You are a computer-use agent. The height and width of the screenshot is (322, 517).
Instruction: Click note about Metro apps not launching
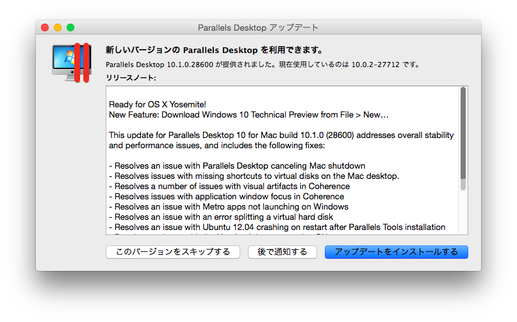tap(229, 206)
